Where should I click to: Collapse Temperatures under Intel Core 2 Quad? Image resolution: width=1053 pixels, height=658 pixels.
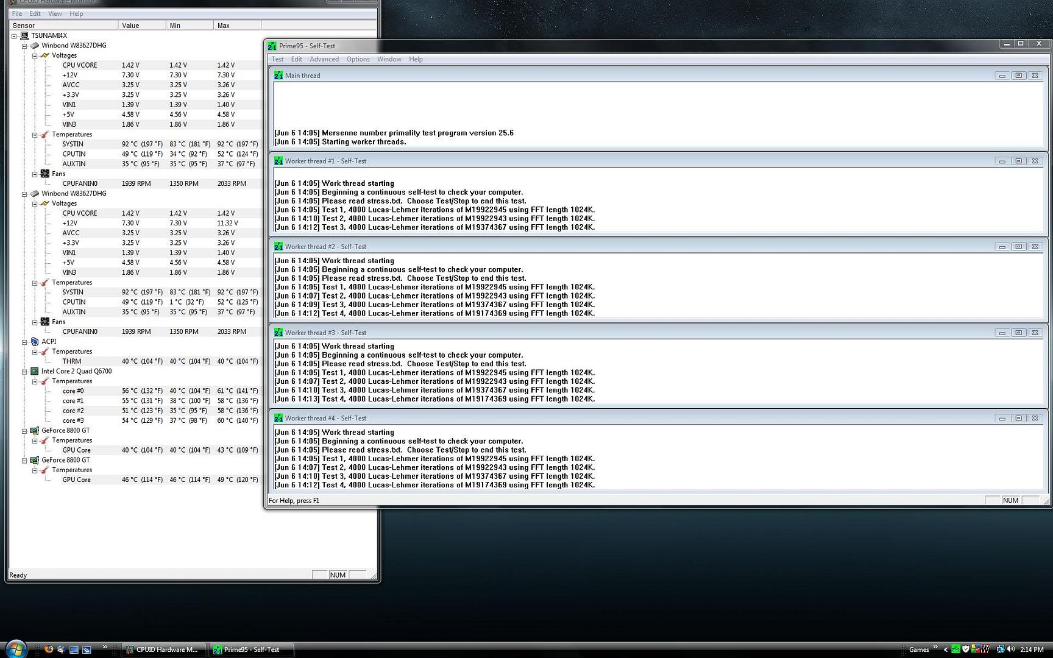coord(35,381)
